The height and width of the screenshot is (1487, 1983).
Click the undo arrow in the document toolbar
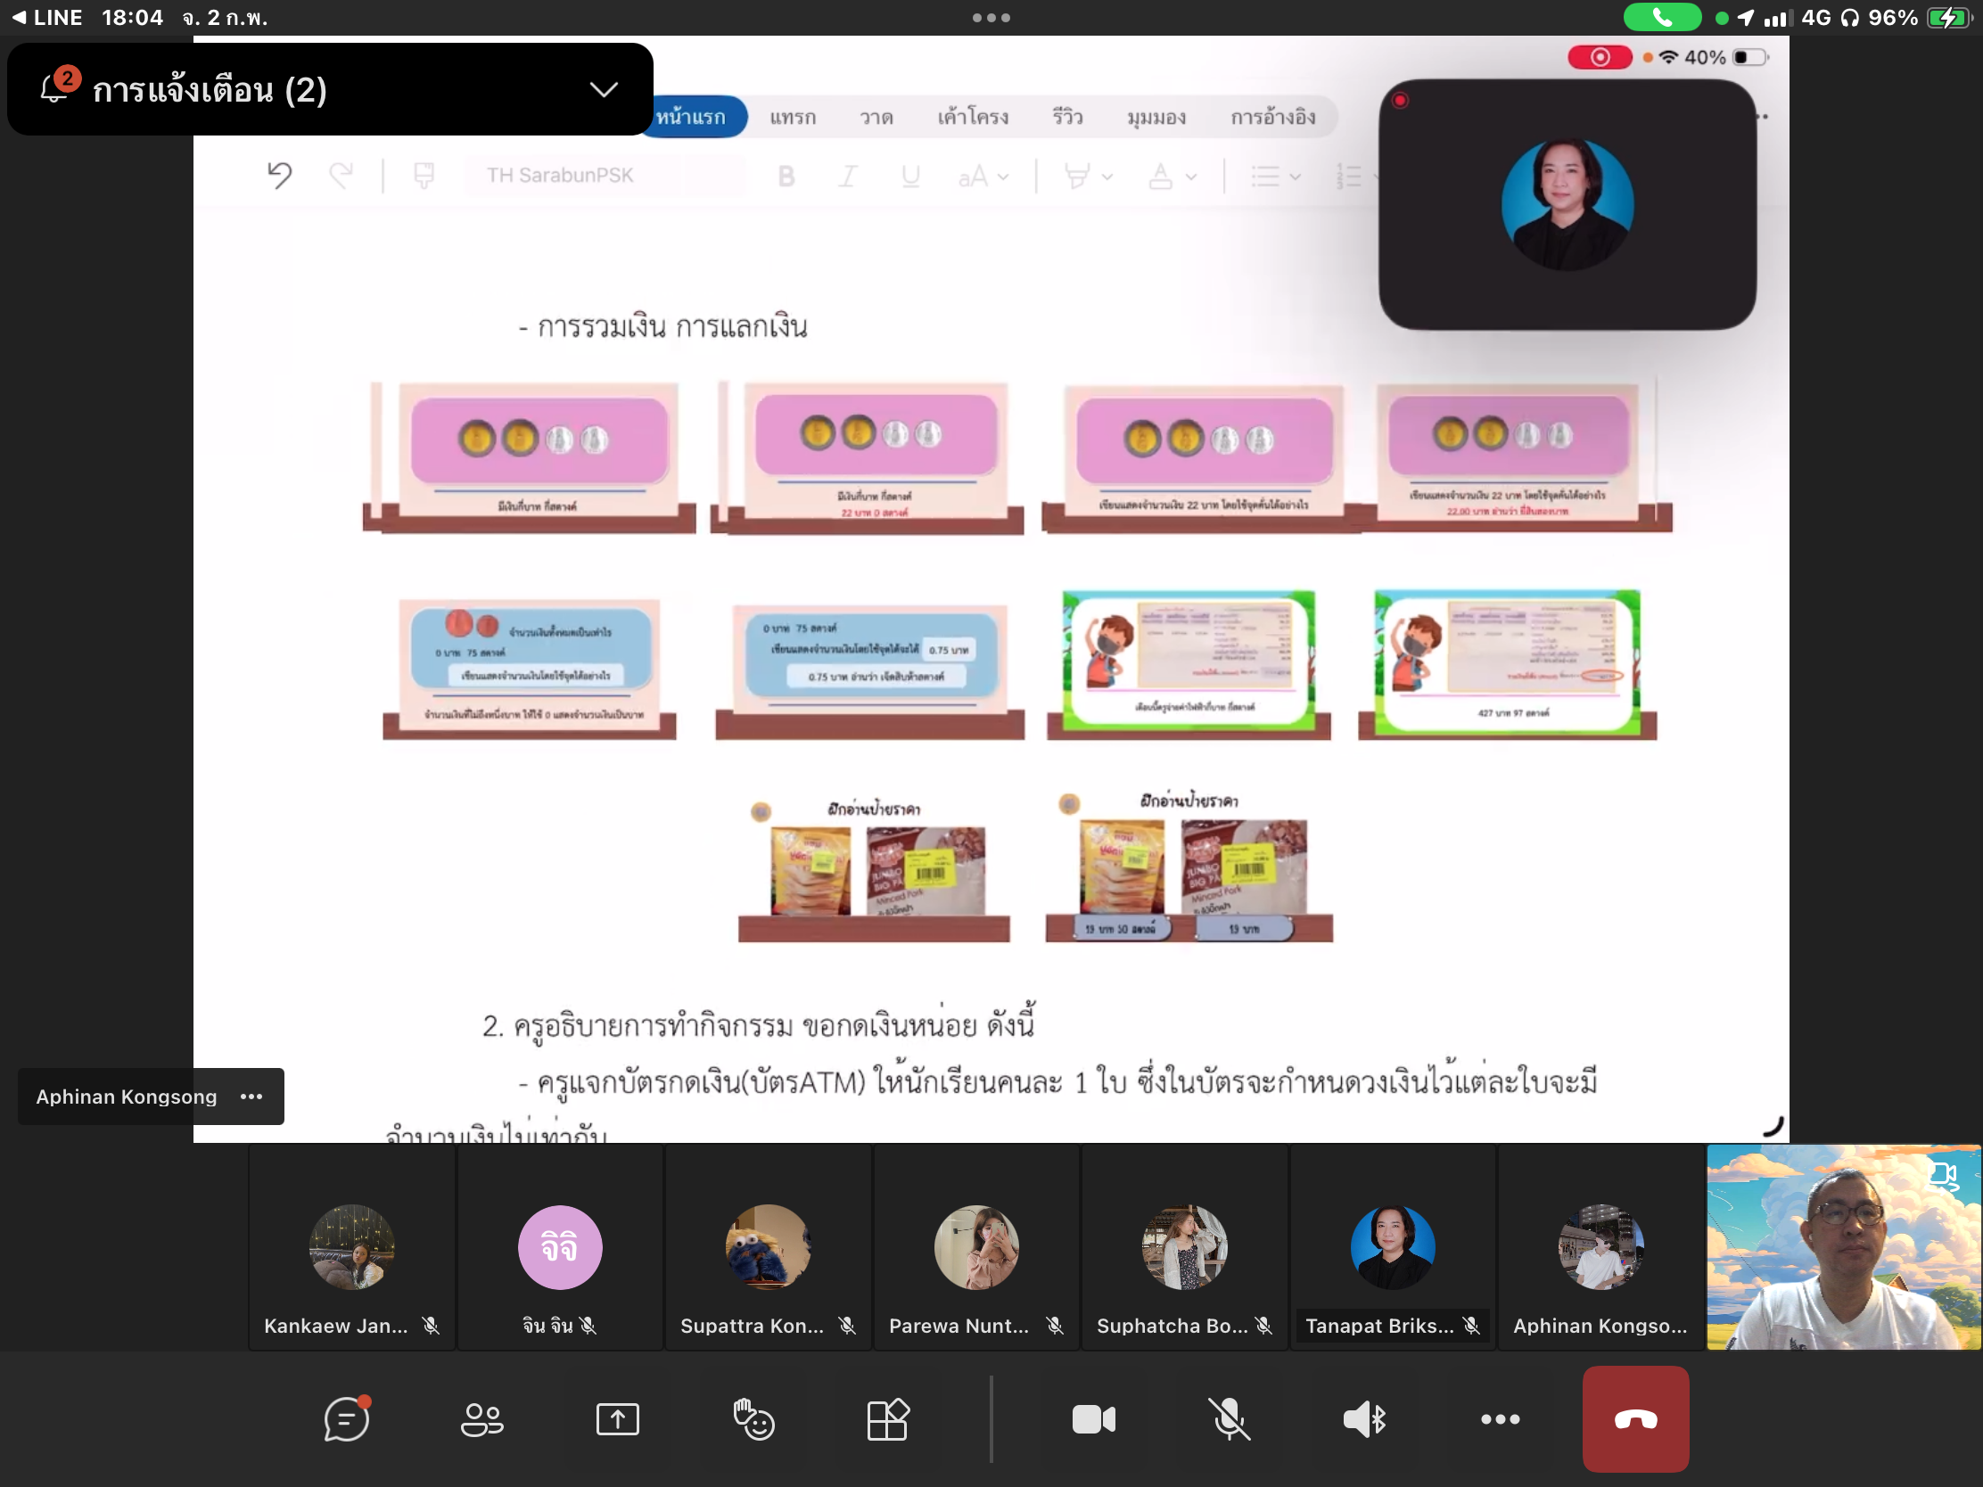tap(280, 175)
